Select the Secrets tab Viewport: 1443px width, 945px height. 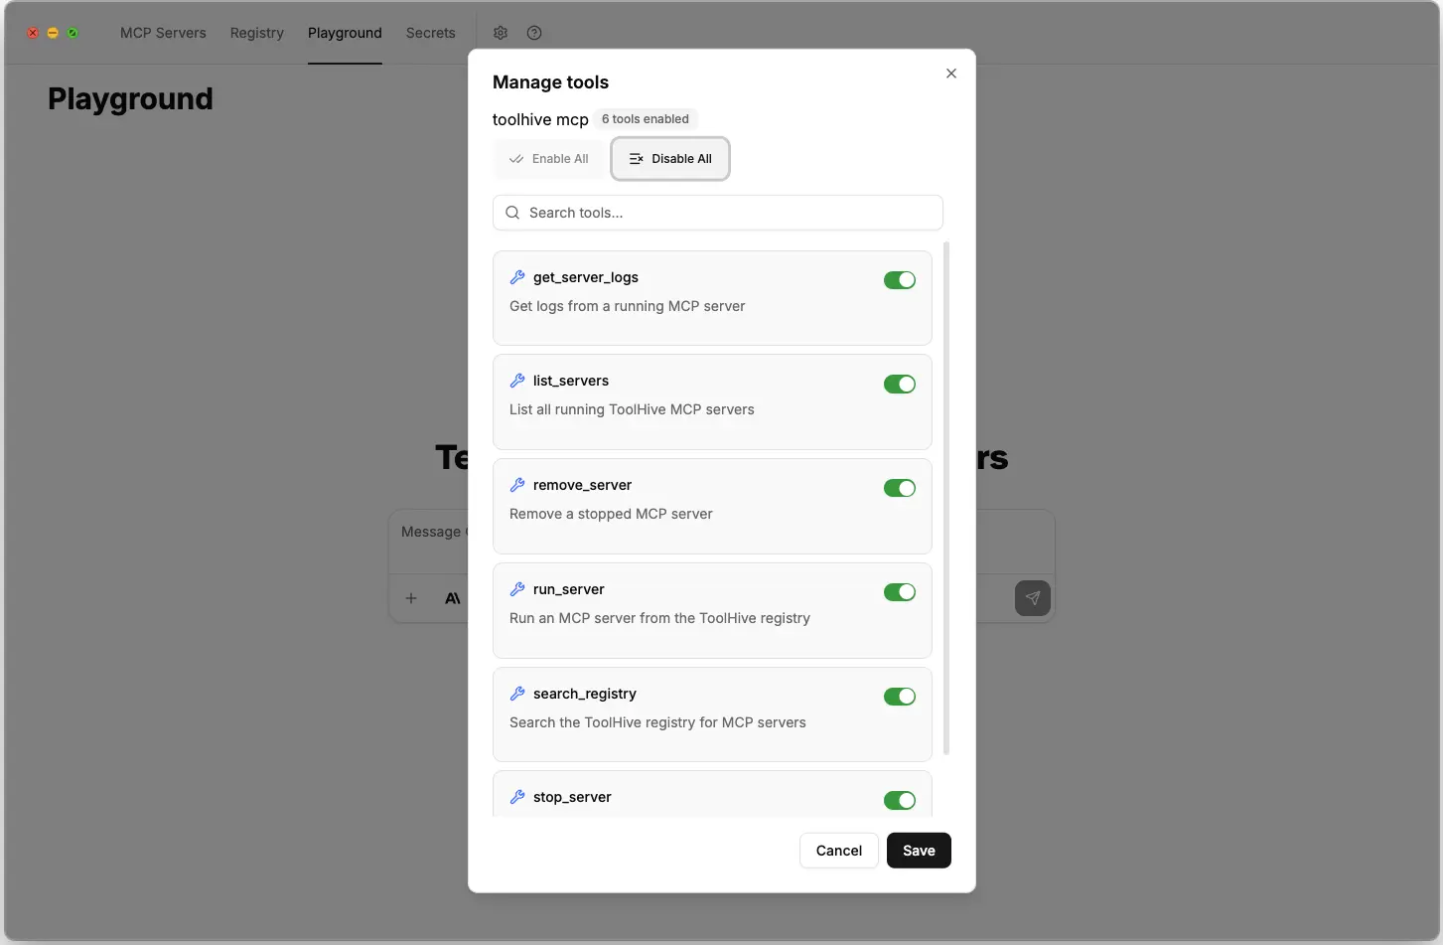tap(430, 33)
